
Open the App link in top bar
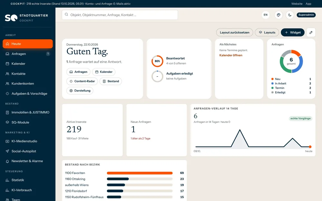(308, 4)
